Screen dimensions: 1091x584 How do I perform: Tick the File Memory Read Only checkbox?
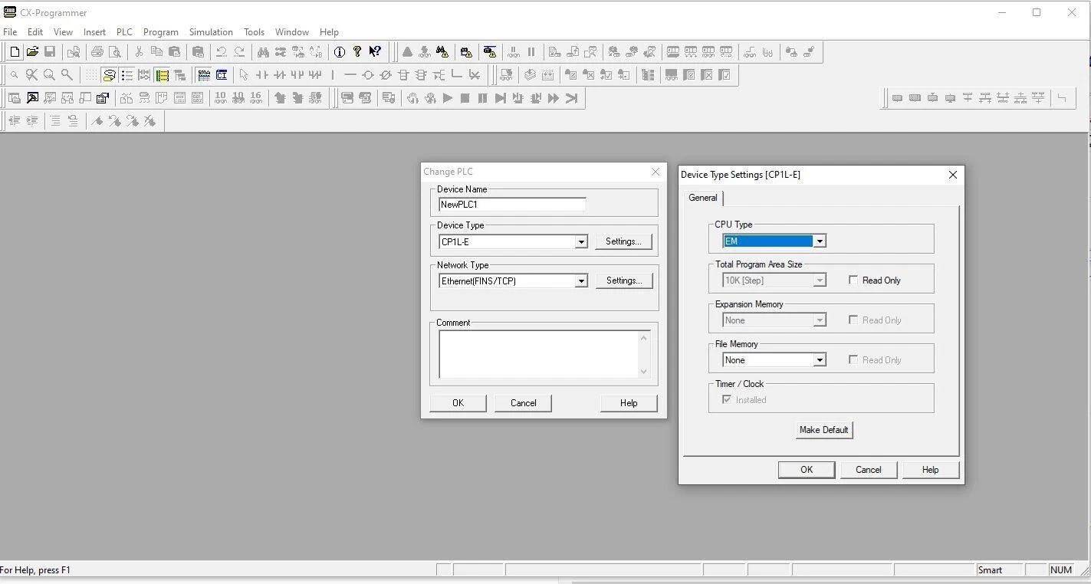tap(853, 360)
